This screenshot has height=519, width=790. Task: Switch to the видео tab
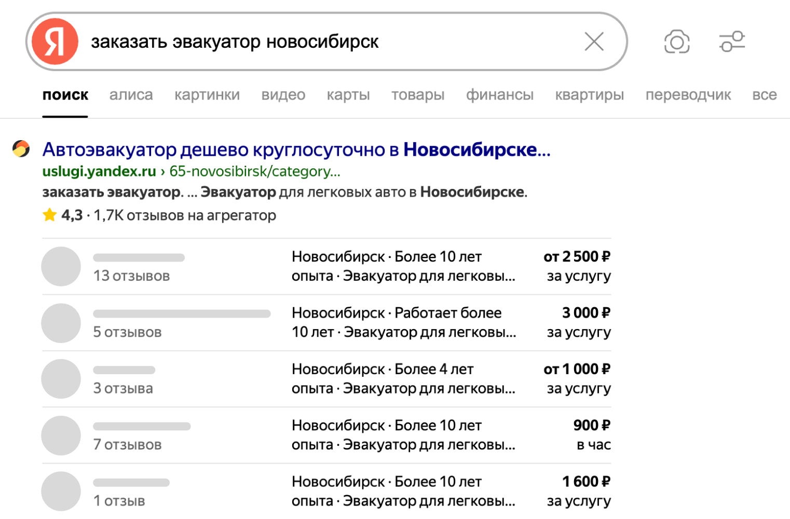point(283,94)
